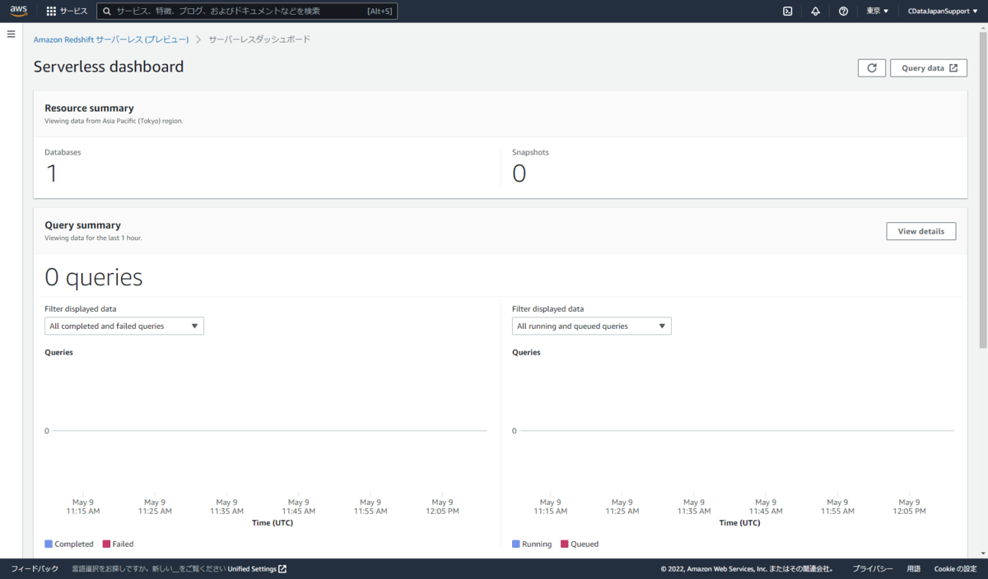Open Cookie の設定 footer link
The image size is (988, 579).
click(x=955, y=568)
